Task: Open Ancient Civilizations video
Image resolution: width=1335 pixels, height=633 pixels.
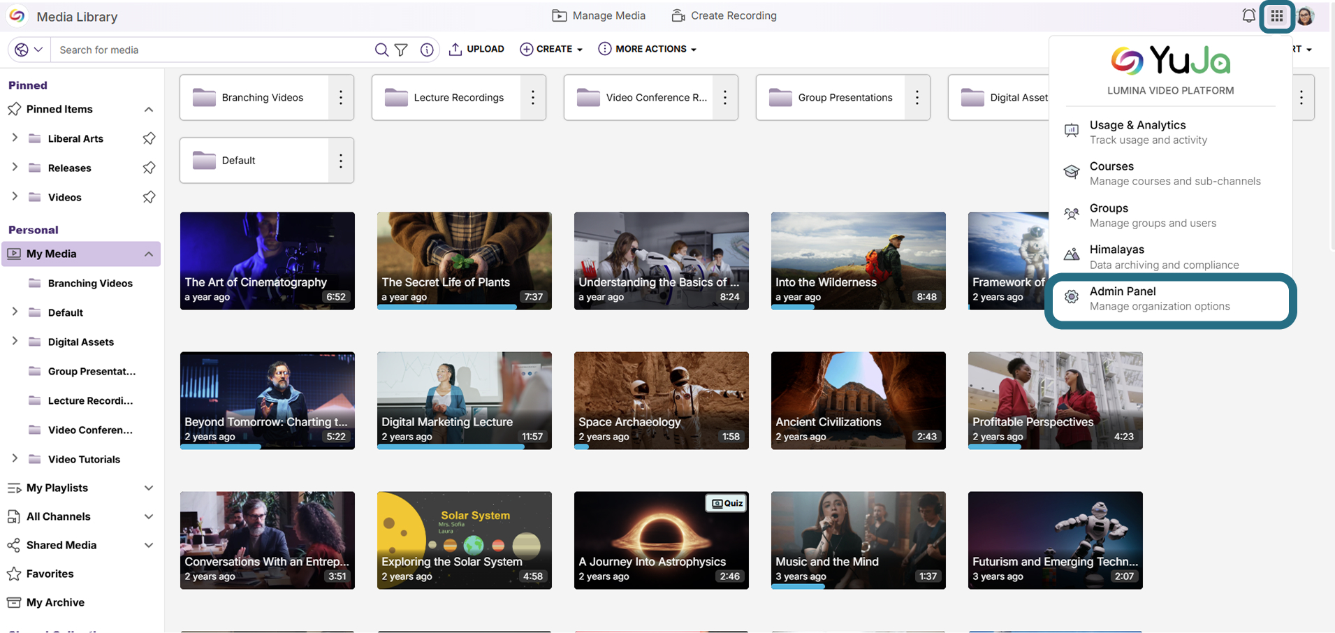Action: [x=859, y=400]
